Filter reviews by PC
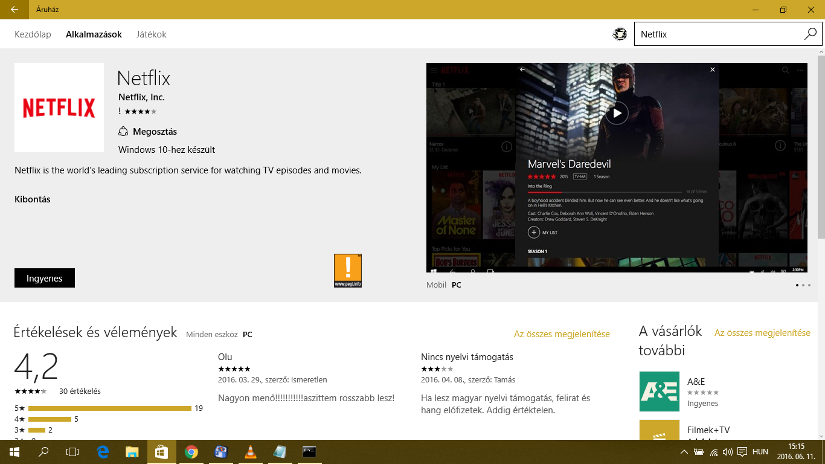825x464 pixels. tap(248, 334)
